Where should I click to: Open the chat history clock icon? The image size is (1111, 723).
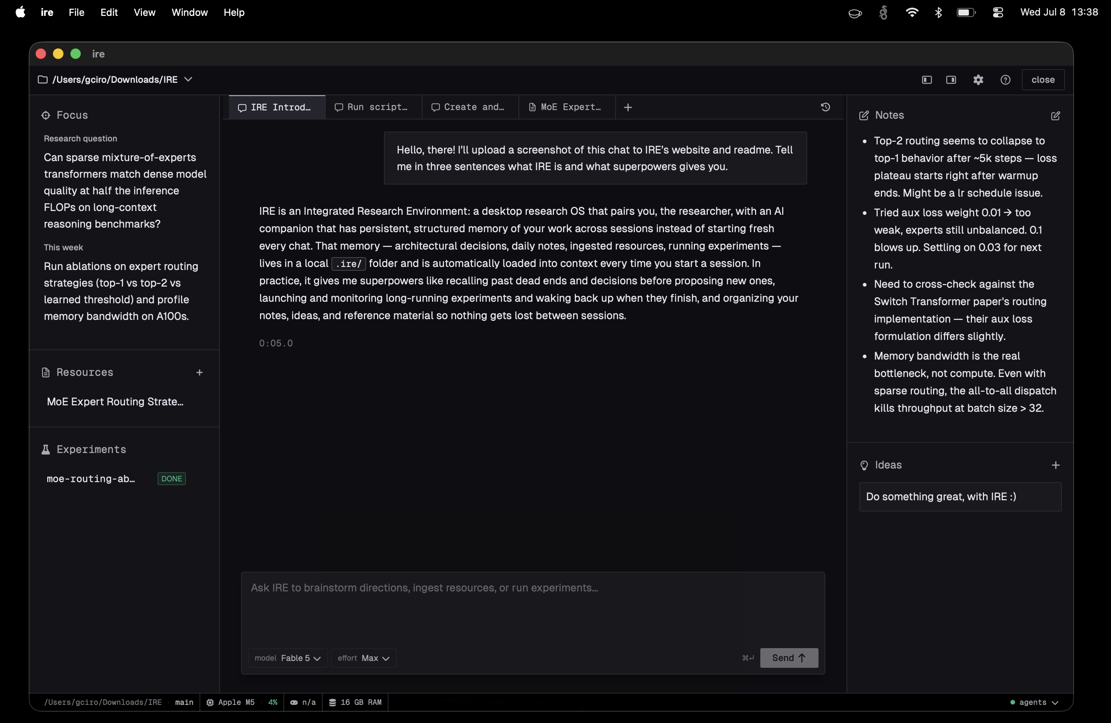[x=825, y=107]
